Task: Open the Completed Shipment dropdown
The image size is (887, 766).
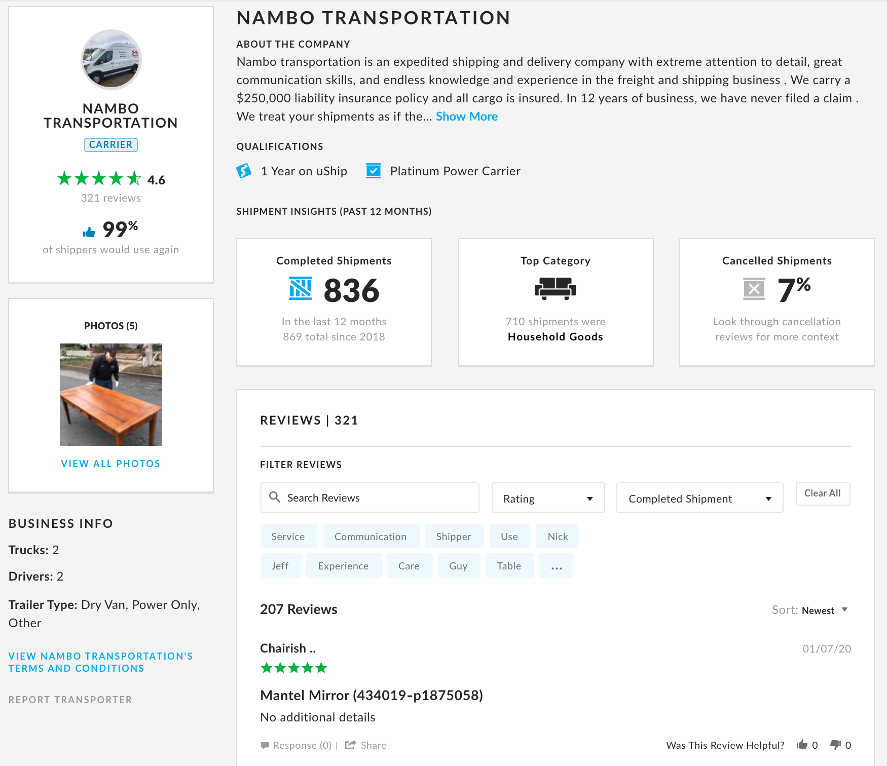Action: 699,498
